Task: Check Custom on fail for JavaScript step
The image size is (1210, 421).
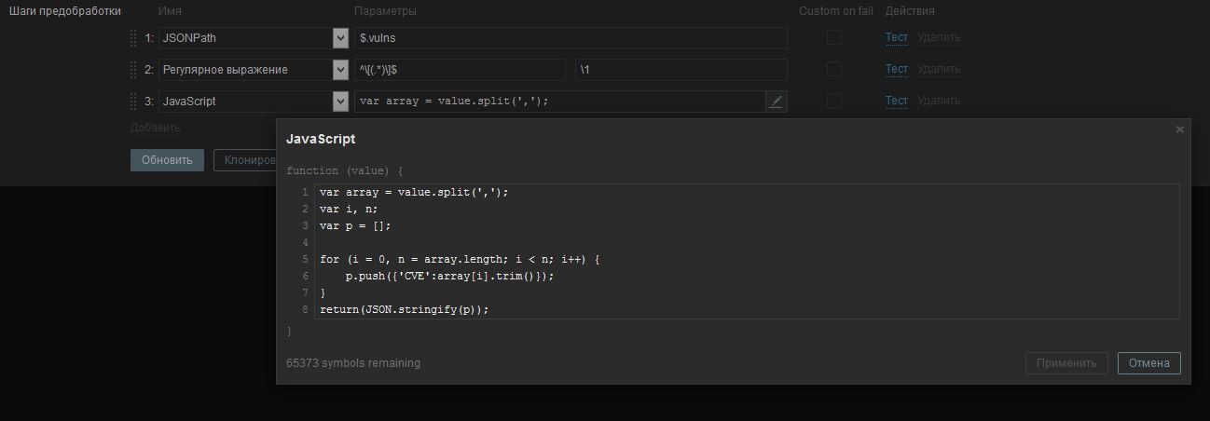Action: pos(834,102)
